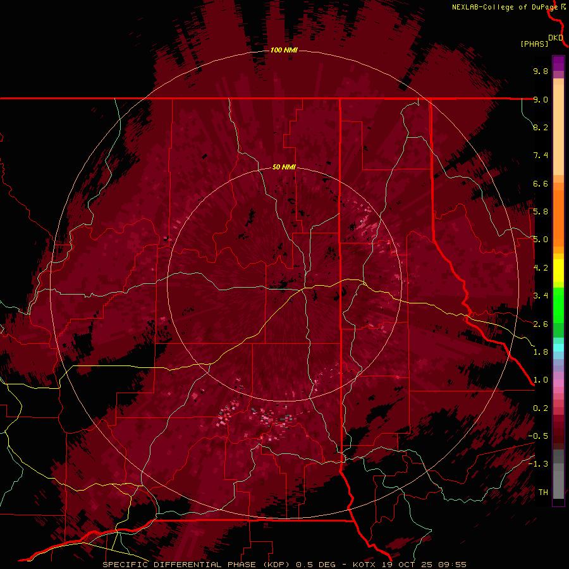569x569 pixels.
Task: Click the 5.0 scale value
Action: (x=541, y=240)
